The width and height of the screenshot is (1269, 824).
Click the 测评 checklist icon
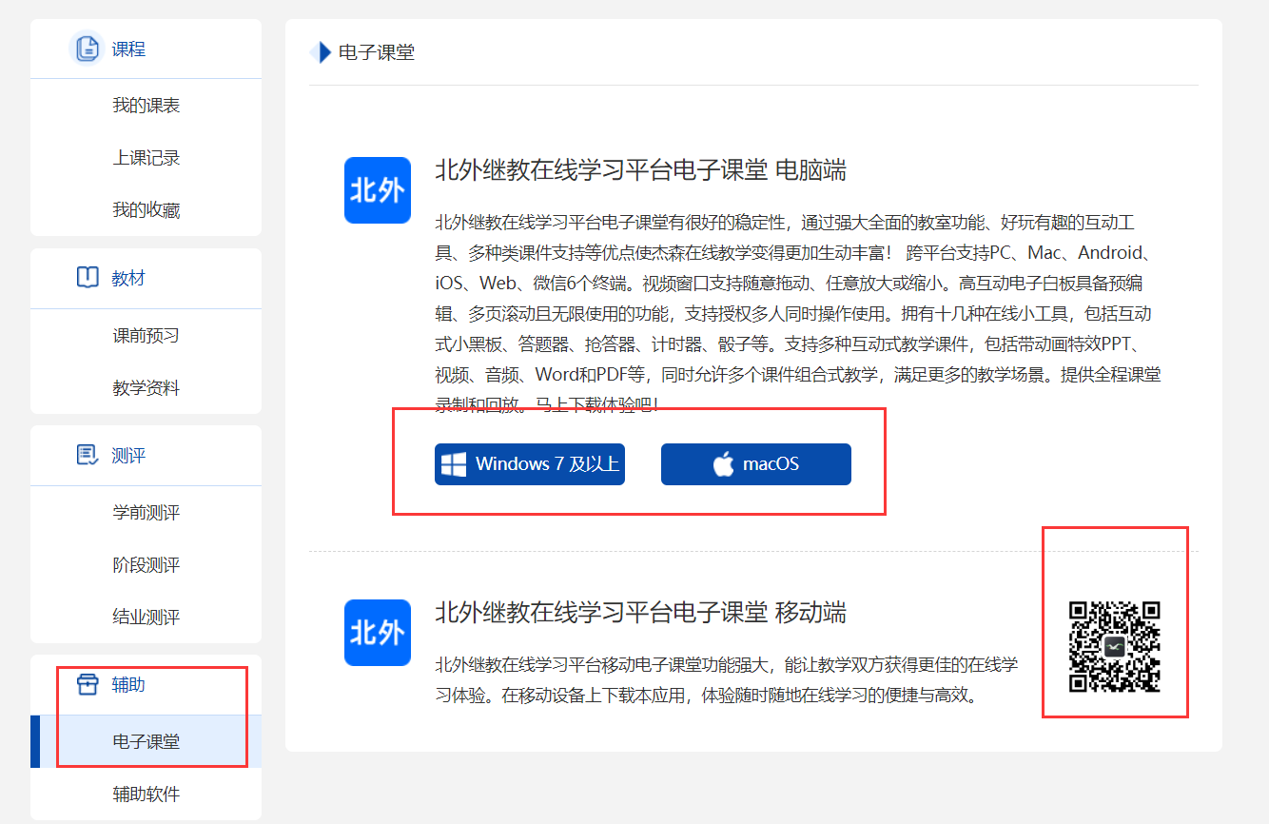coord(88,455)
